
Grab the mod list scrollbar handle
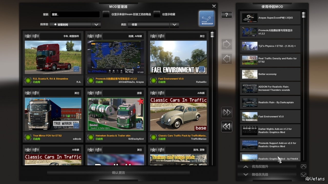coord(212,34)
